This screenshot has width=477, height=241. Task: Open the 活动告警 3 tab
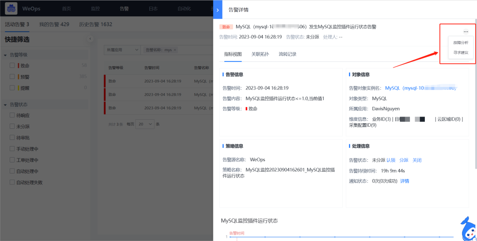point(17,24)
